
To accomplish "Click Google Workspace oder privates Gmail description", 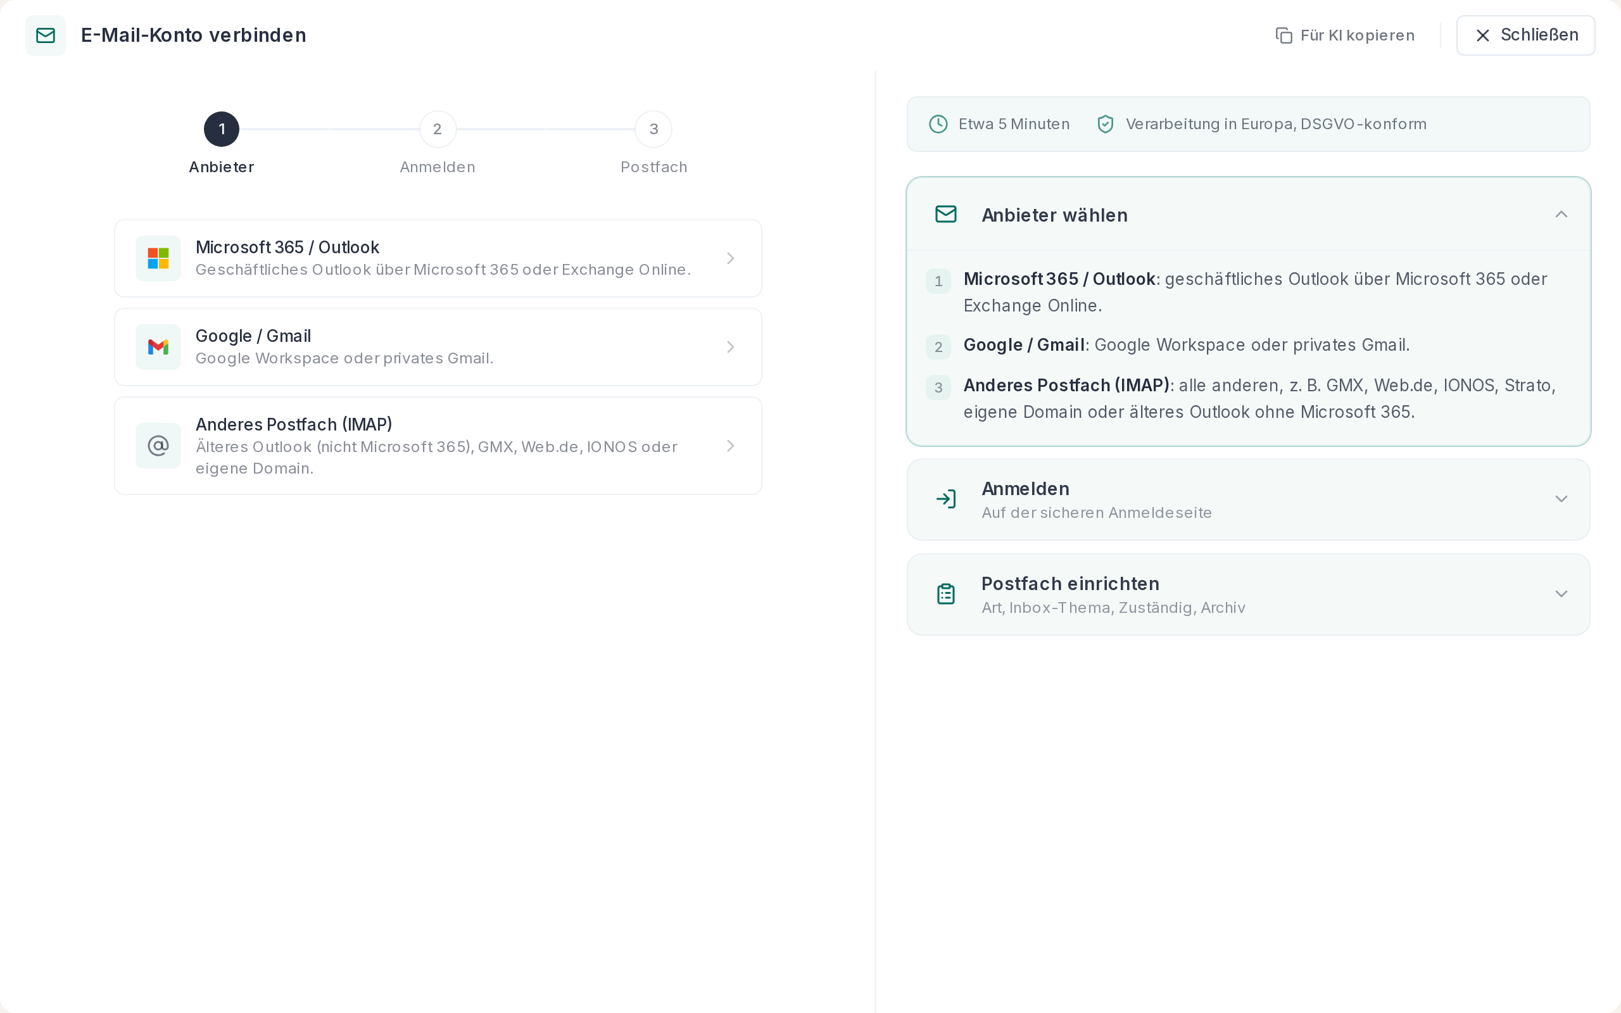I will tap(344, 358).
